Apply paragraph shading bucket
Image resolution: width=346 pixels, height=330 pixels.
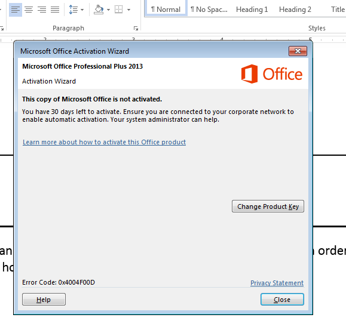click(99, 10)
